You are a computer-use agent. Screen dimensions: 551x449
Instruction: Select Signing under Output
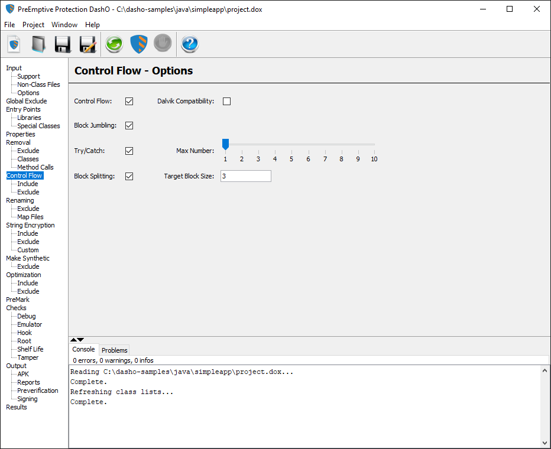click(27, 399)
